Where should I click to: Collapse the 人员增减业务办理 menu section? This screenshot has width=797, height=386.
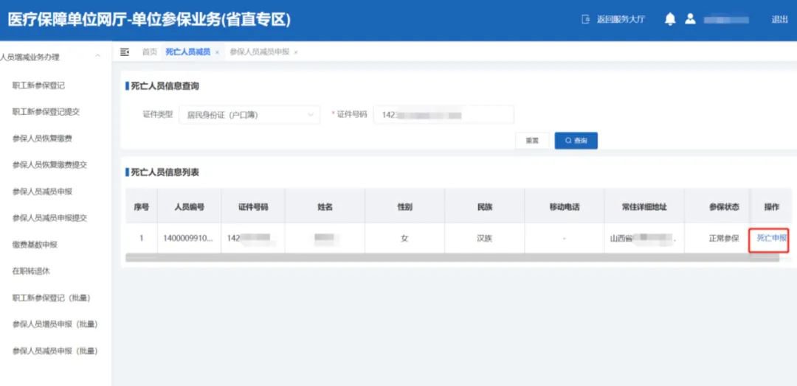point(97,57)
